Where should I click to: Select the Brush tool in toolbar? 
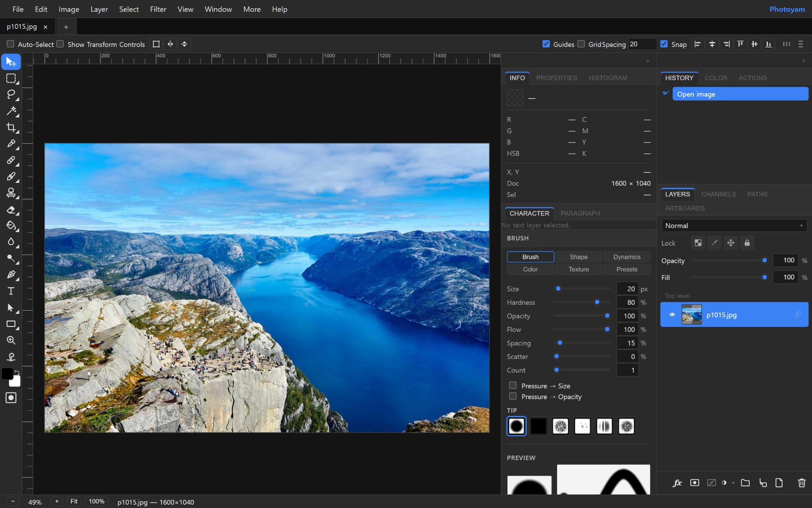pos(11,177)
